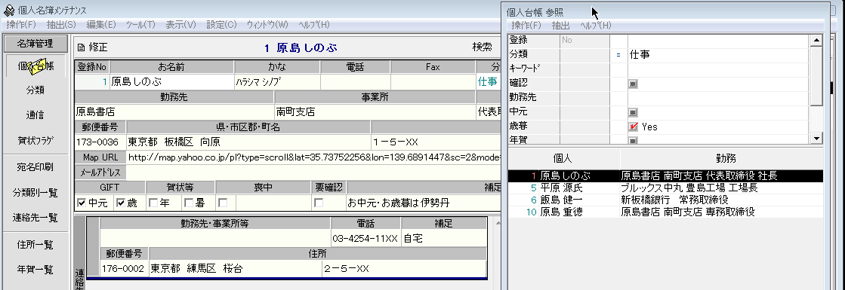The width and height of the screenshot is (845, 290).
Task: Click the Map URL field
Action: [x=314, y=157]
